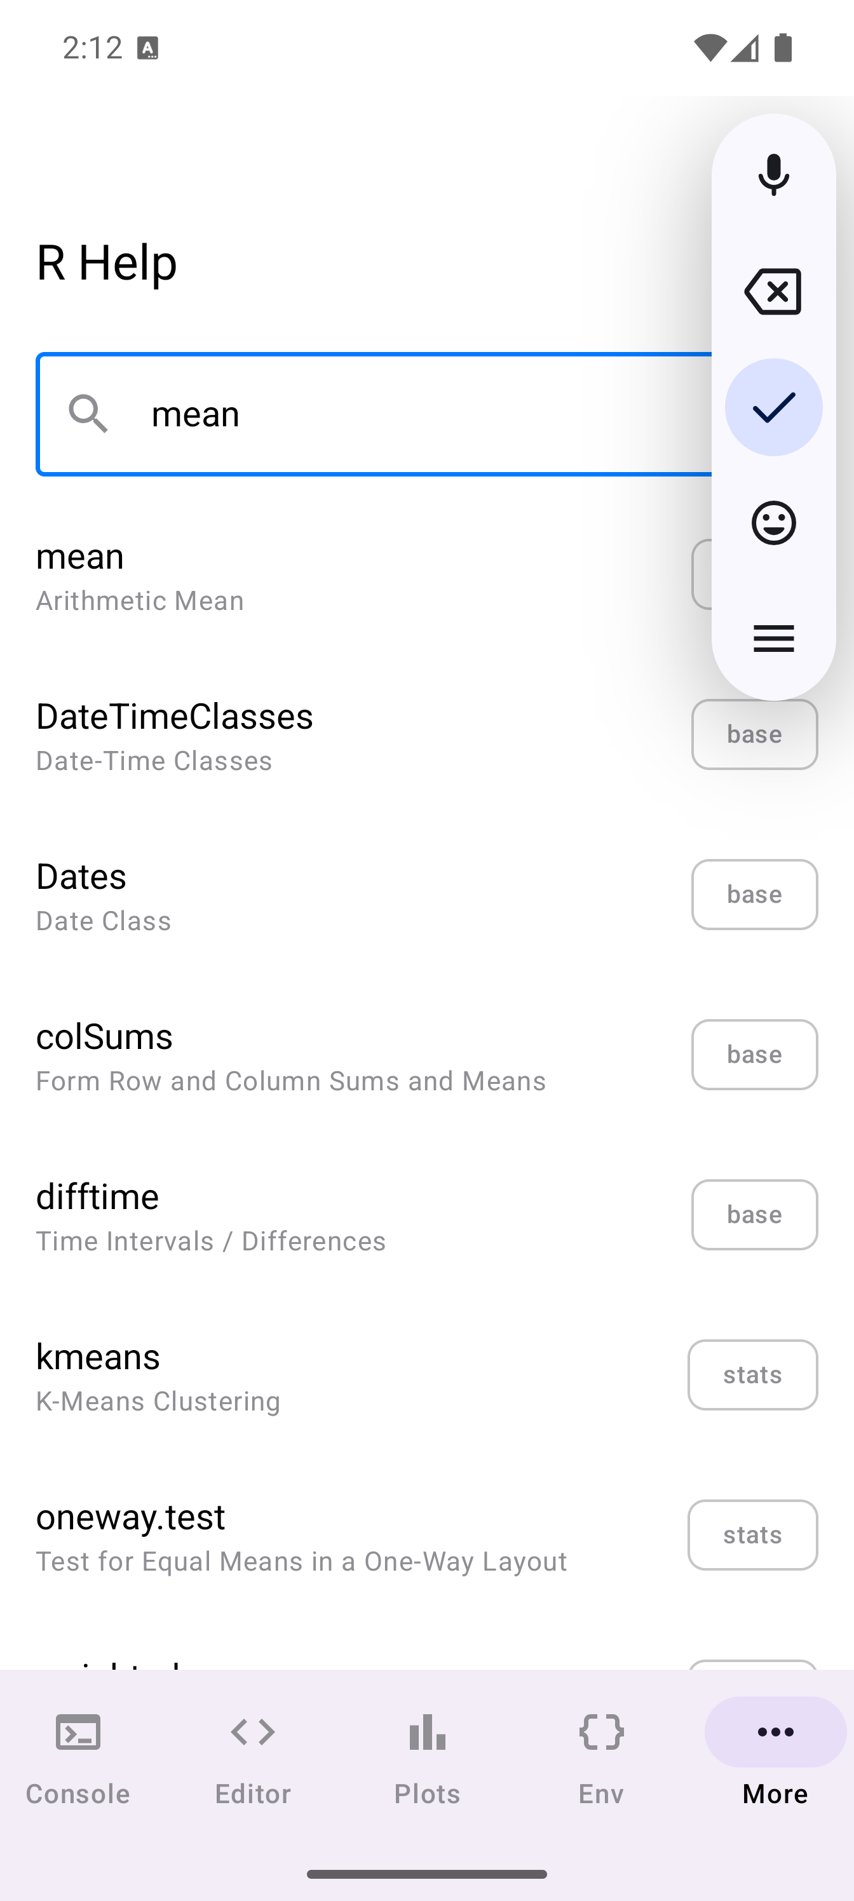Image resolution: width=854 pixels, height=1901 pixels.
Task: Open the 'mean' Arithmetic Mean help entry
Action: [295, 576]
